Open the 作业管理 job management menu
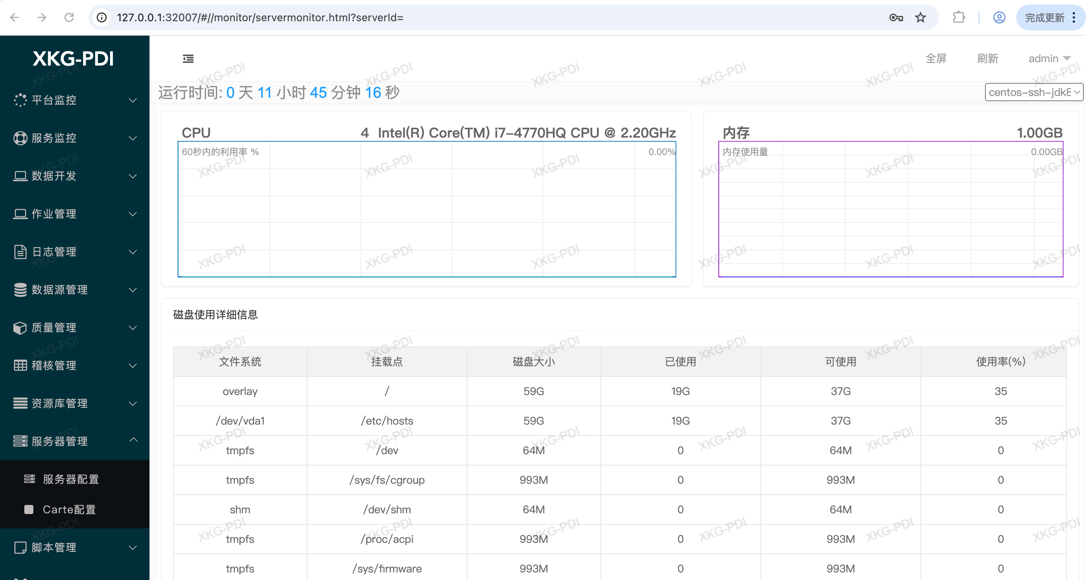 [20, 214]
